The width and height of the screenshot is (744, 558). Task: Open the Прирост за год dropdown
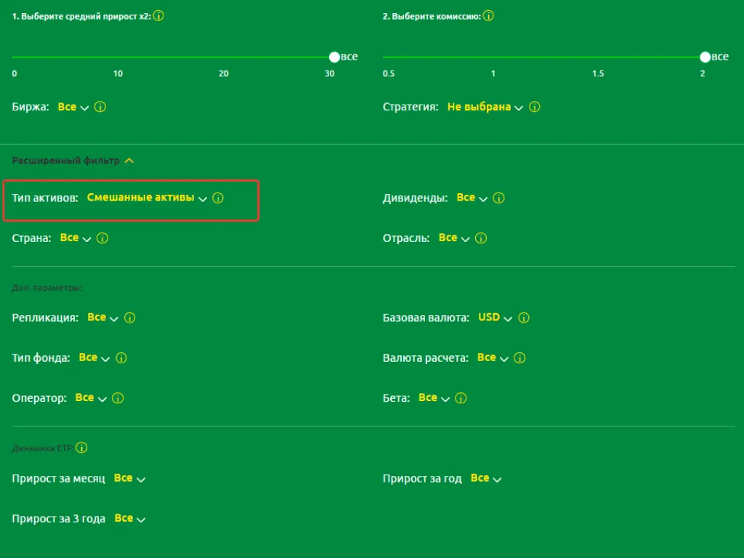(485, 479)
